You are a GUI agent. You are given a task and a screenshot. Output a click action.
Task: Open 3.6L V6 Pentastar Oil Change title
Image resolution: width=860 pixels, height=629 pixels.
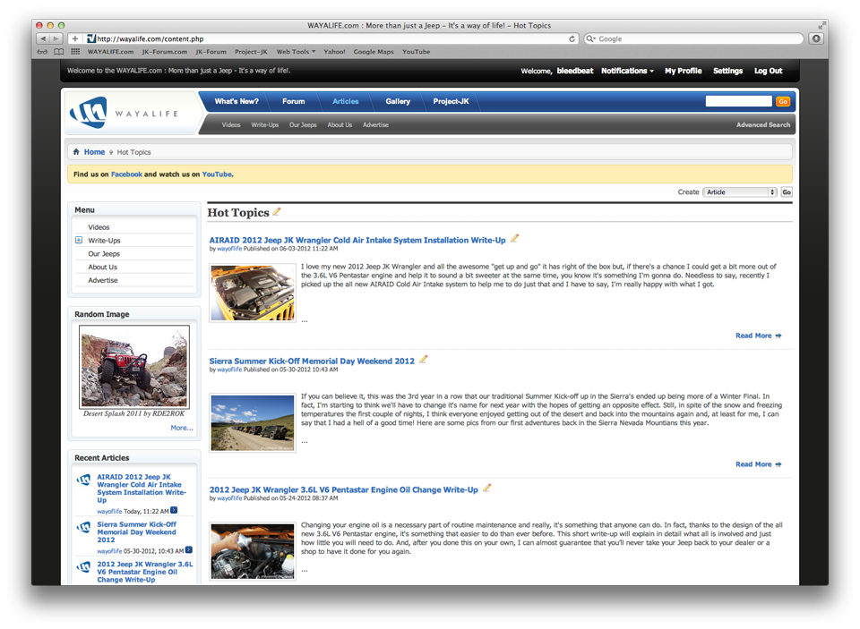(343, 489)
